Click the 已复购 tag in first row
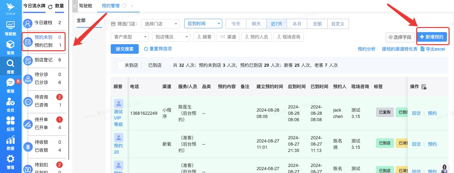 tap(385, 112)
